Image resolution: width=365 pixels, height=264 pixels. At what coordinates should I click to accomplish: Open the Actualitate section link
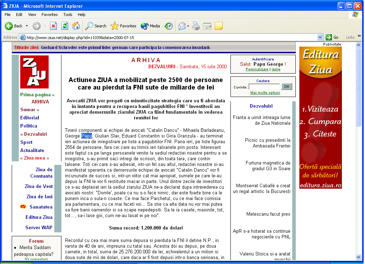tap(32, 150)
